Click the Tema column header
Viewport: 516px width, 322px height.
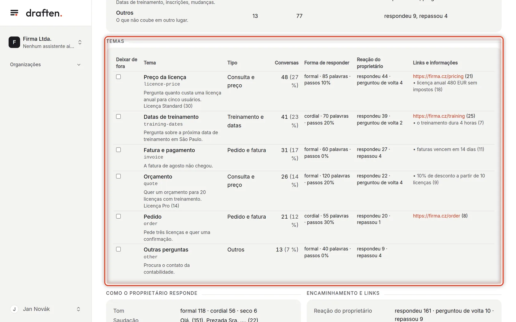[150, 63]
